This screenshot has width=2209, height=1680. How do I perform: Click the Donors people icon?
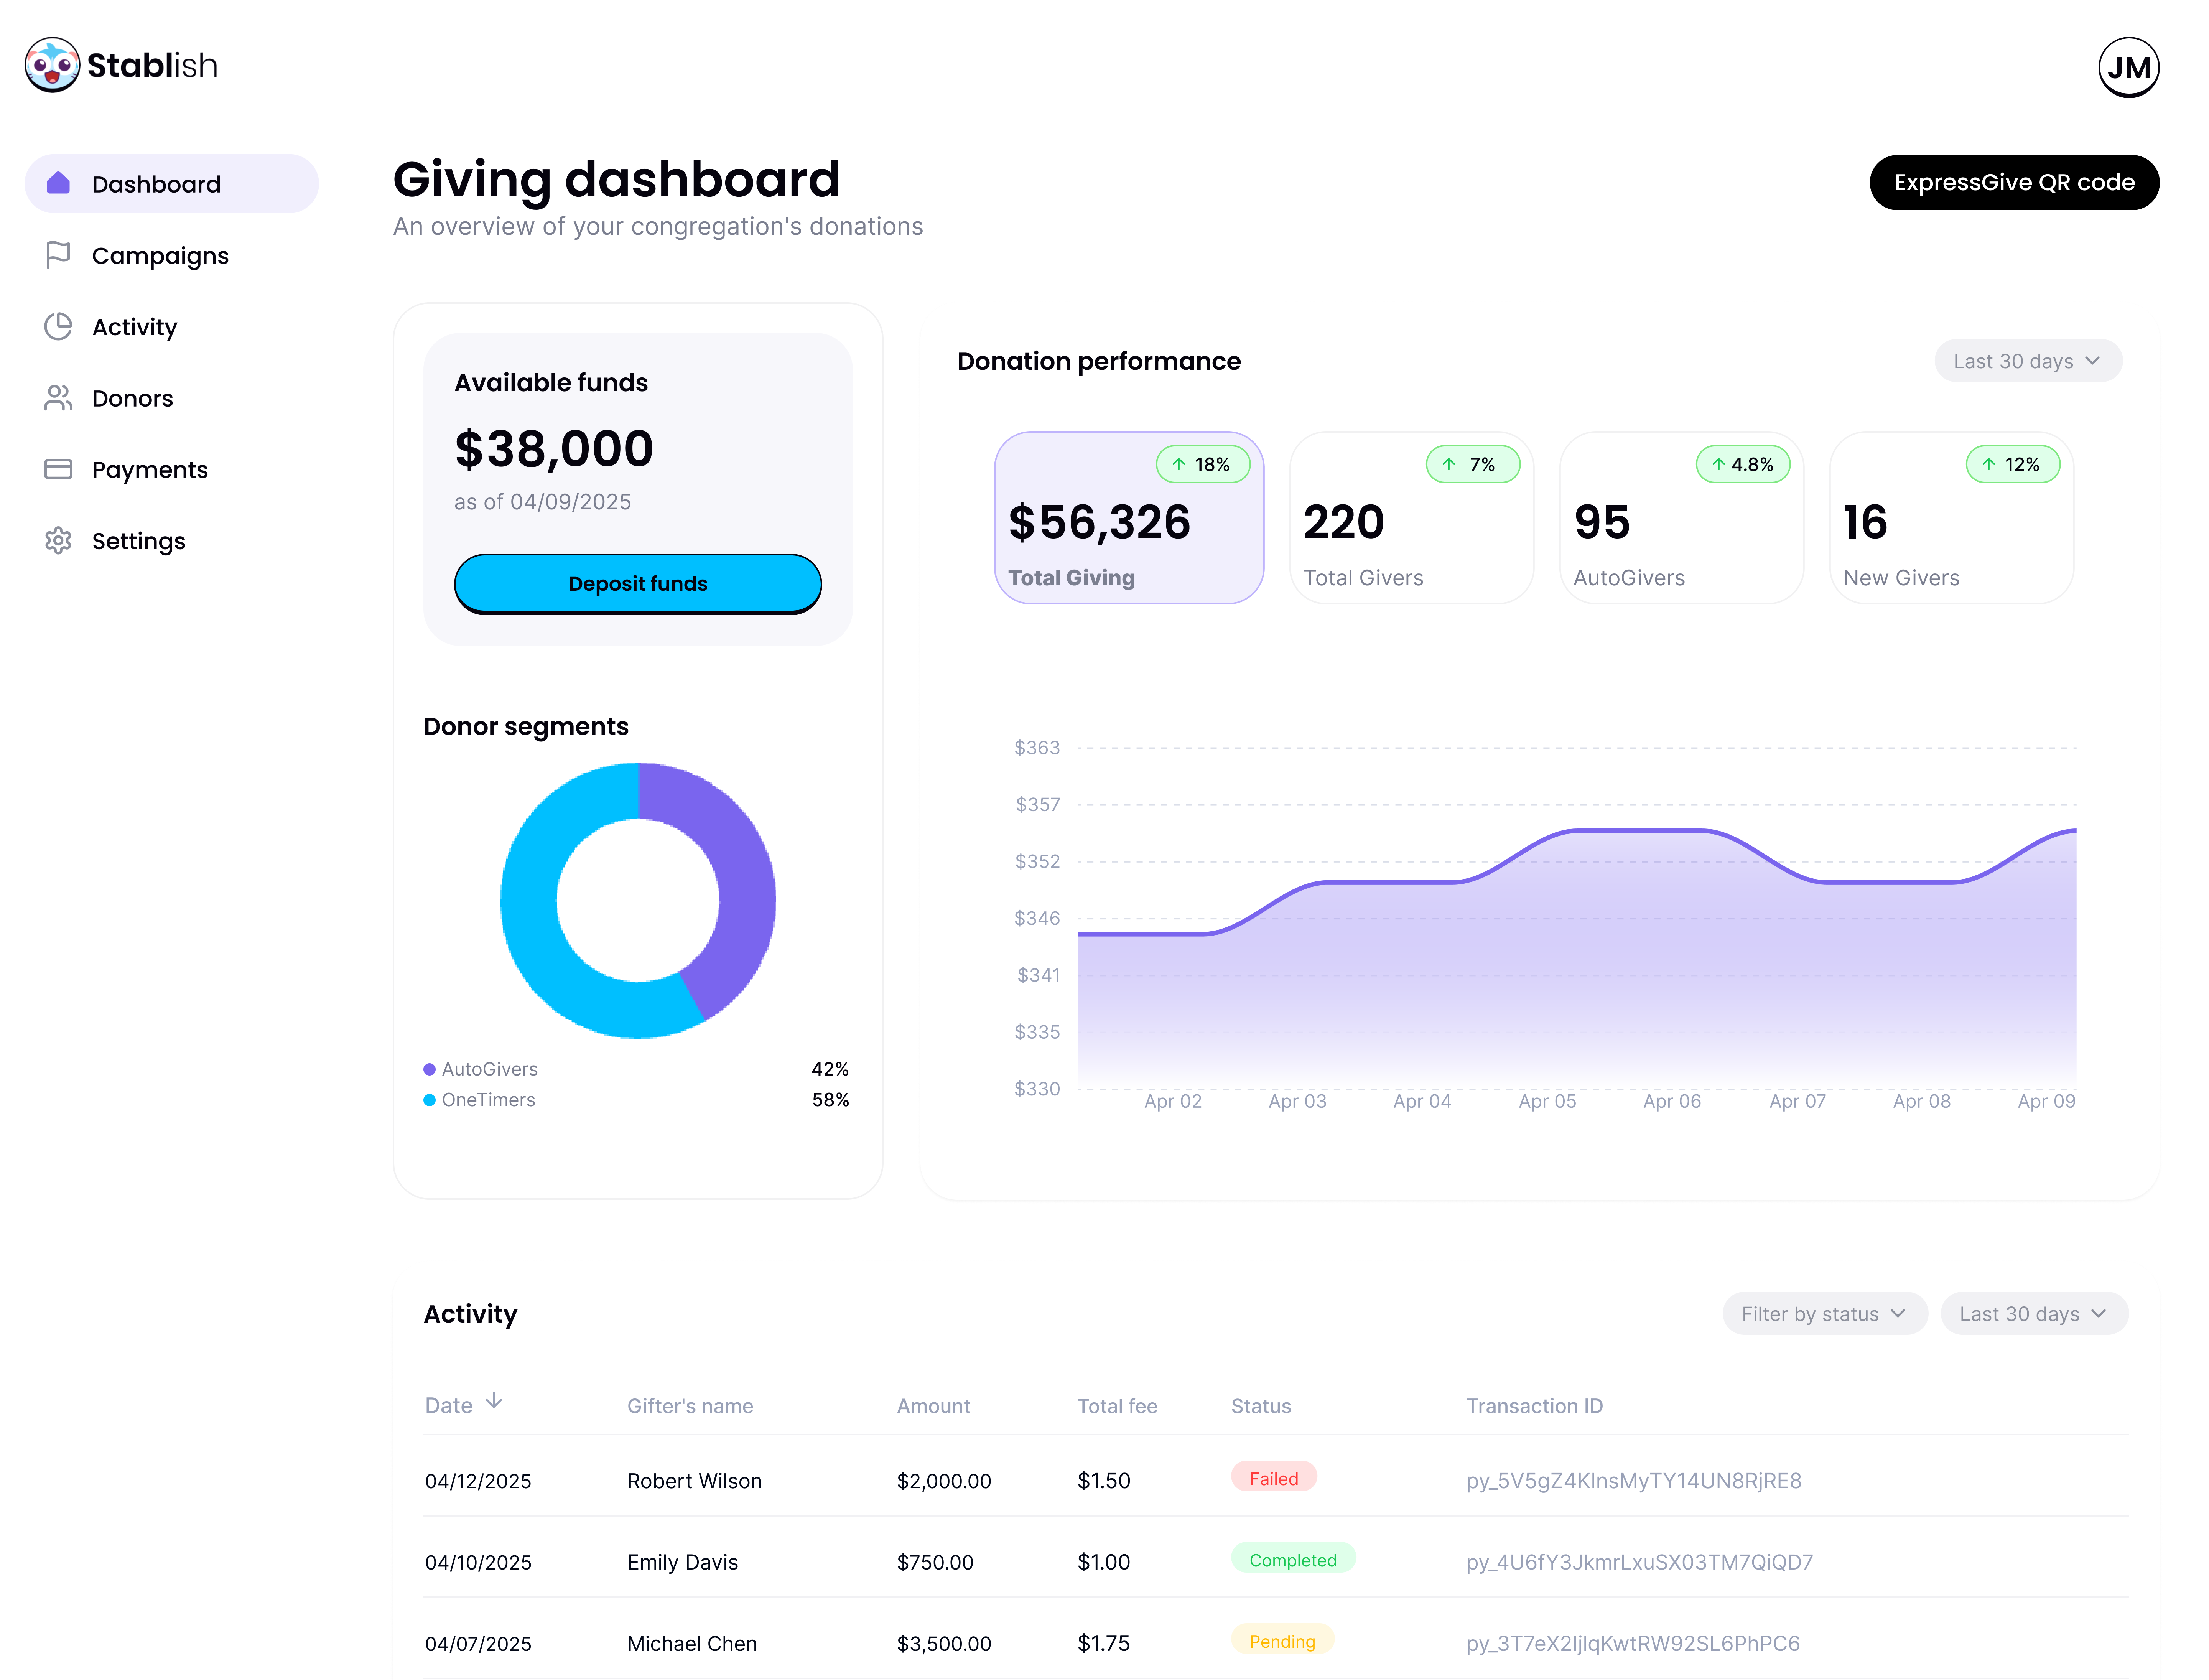pos(58,398)
